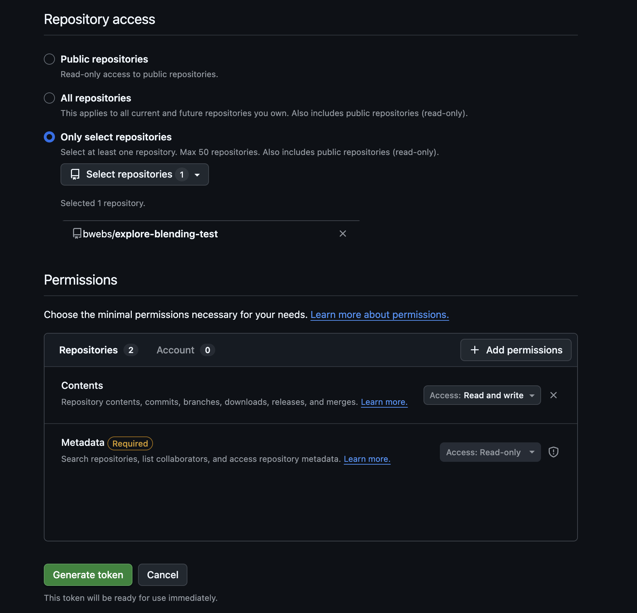The image size is (637, 613).
Task: Select the Public repositories radio button
Action: point(49,59)
